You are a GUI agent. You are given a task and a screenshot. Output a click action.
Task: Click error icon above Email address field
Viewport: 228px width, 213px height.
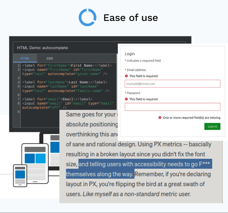click(x=126, y=76)
